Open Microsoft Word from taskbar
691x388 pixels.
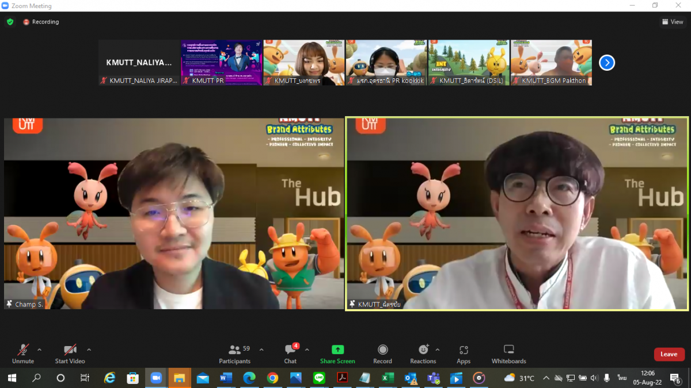pos(226,378)
